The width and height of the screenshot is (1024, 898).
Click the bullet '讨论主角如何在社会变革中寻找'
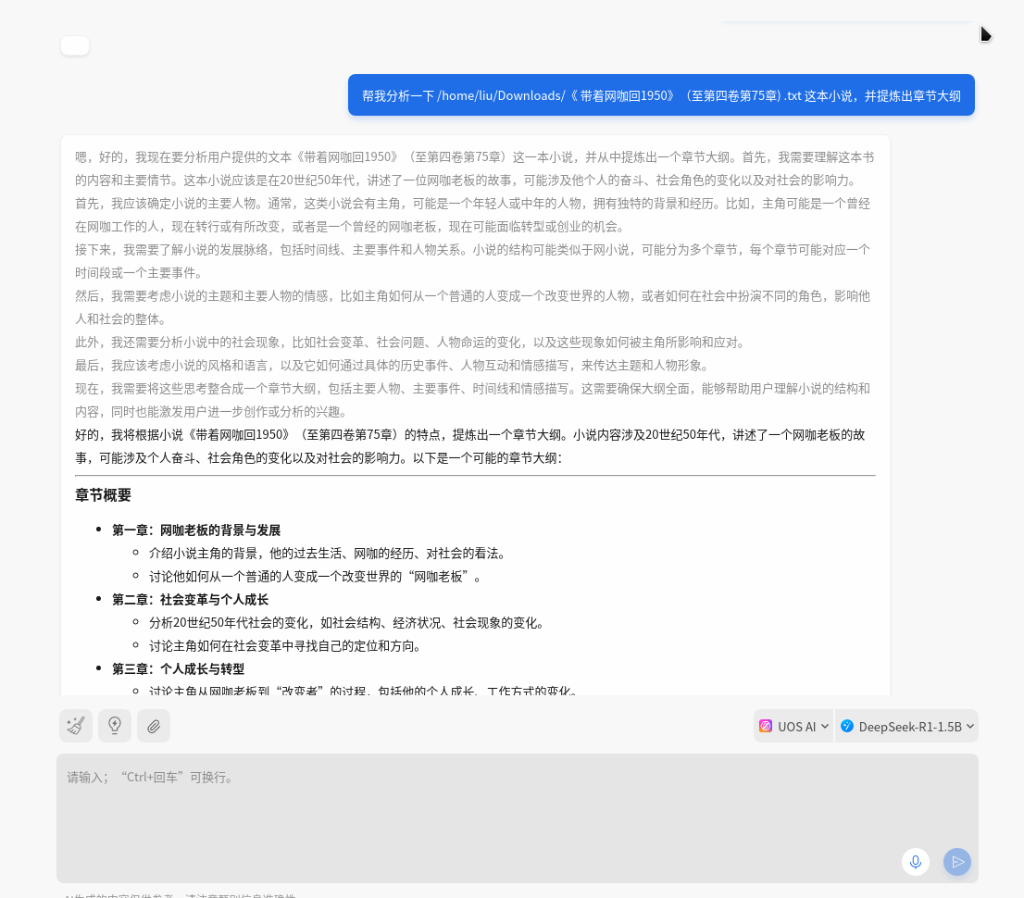click(x=285, y=646)
